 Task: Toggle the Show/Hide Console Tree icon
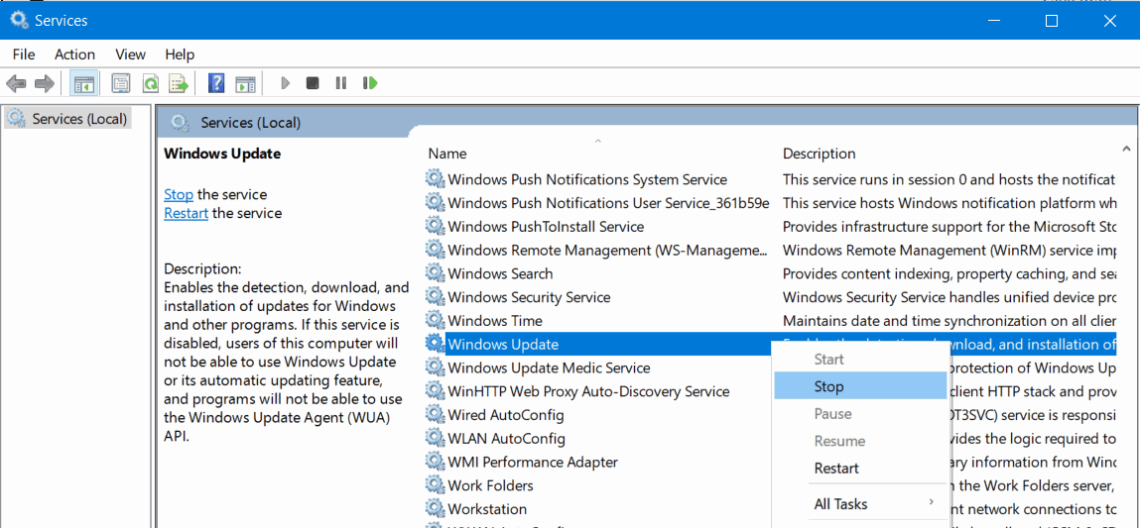(84, 83)
